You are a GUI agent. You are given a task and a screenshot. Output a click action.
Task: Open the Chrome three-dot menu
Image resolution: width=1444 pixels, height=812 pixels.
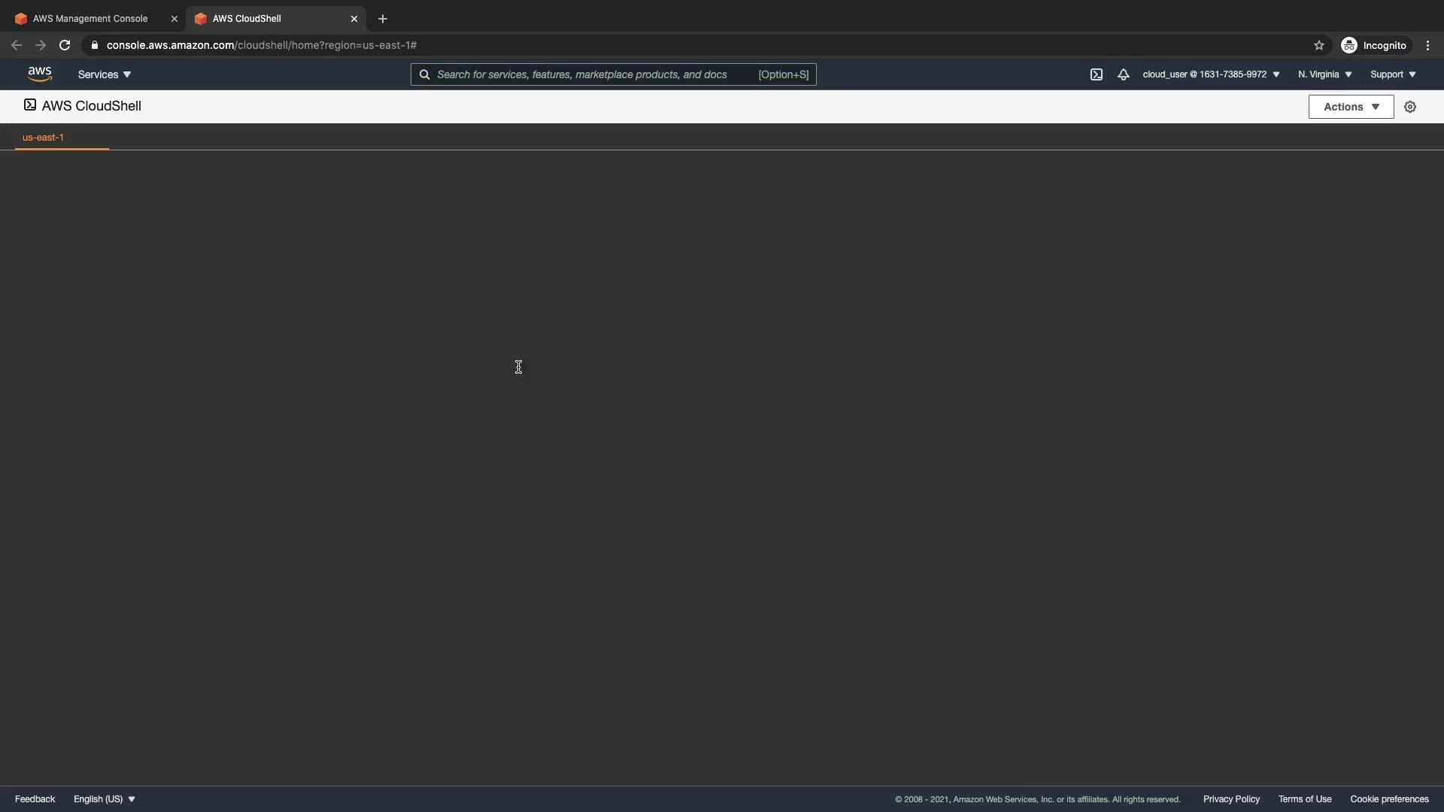coord(1427,45)
